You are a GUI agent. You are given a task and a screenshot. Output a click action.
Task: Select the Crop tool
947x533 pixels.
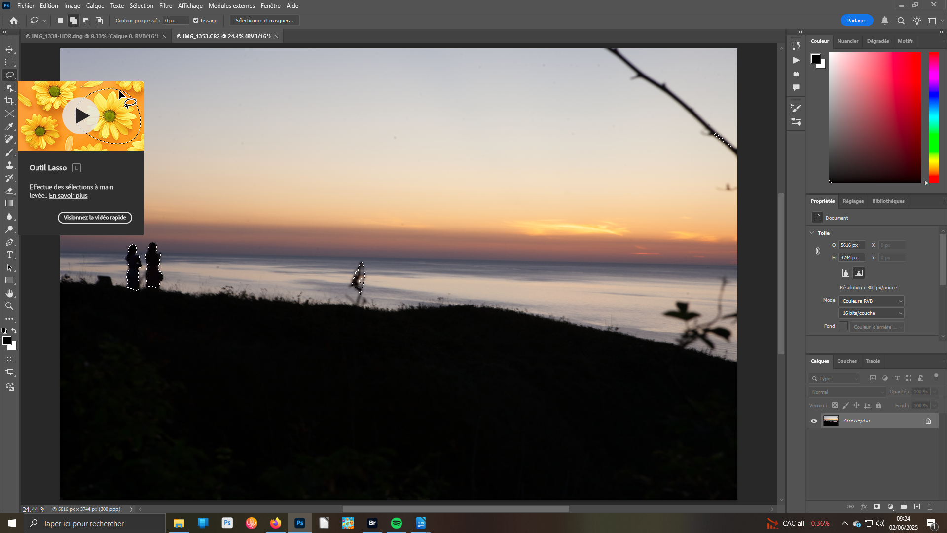[x=9, y=101]
